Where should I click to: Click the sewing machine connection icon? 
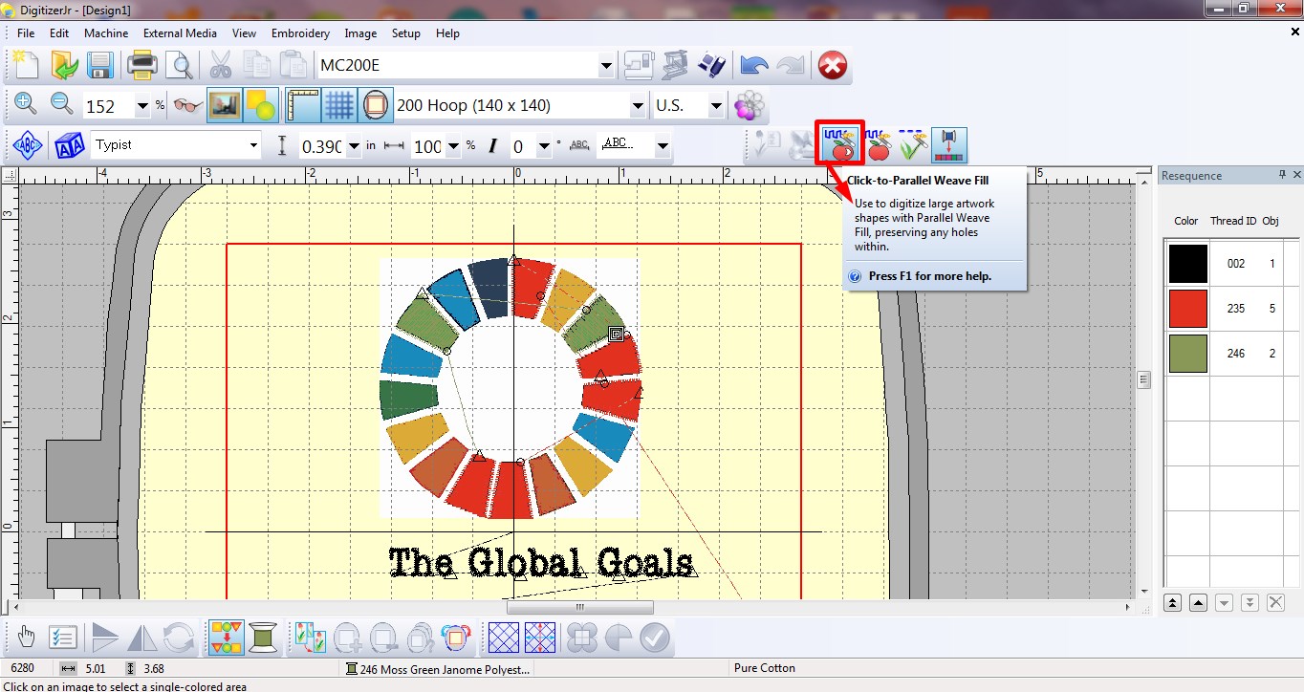640,65
